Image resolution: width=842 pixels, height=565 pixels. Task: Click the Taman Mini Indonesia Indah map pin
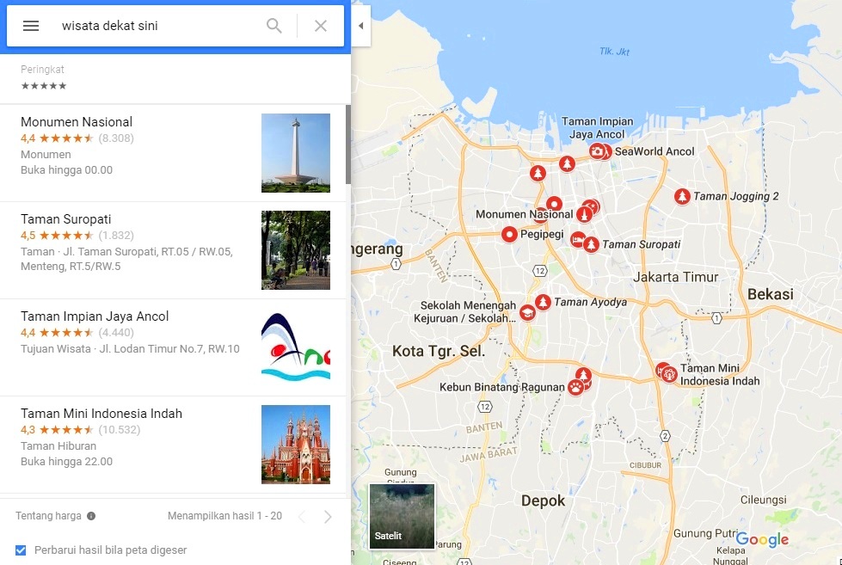(669, 374)
